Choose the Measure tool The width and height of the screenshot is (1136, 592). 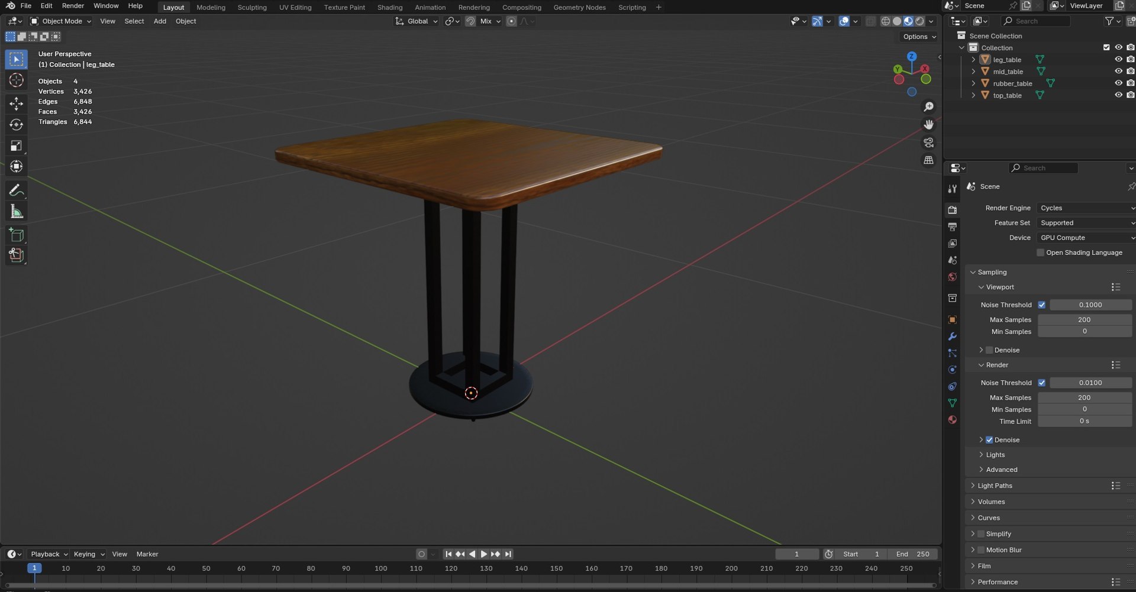coord(17,212)
